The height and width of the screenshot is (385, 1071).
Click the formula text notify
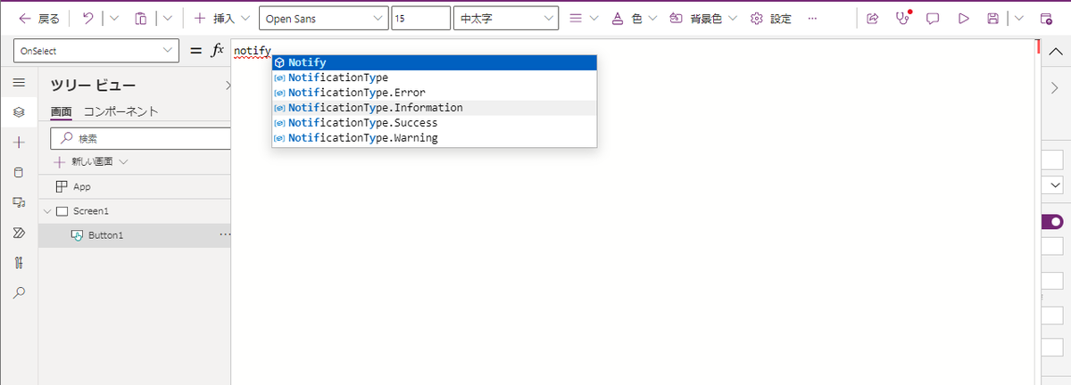coord(252,51)
